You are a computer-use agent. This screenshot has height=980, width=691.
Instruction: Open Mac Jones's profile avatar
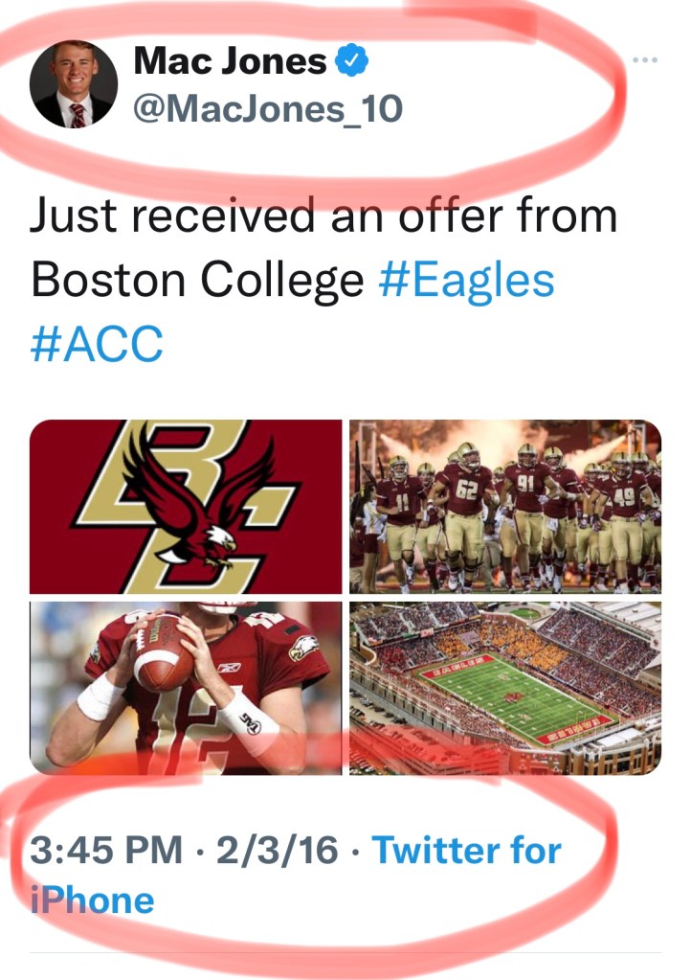coord(74,84)
